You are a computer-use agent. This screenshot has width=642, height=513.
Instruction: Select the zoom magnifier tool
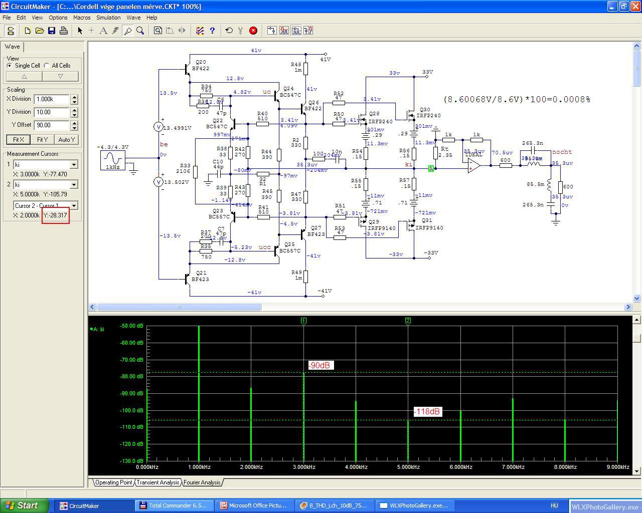point(140,31)
